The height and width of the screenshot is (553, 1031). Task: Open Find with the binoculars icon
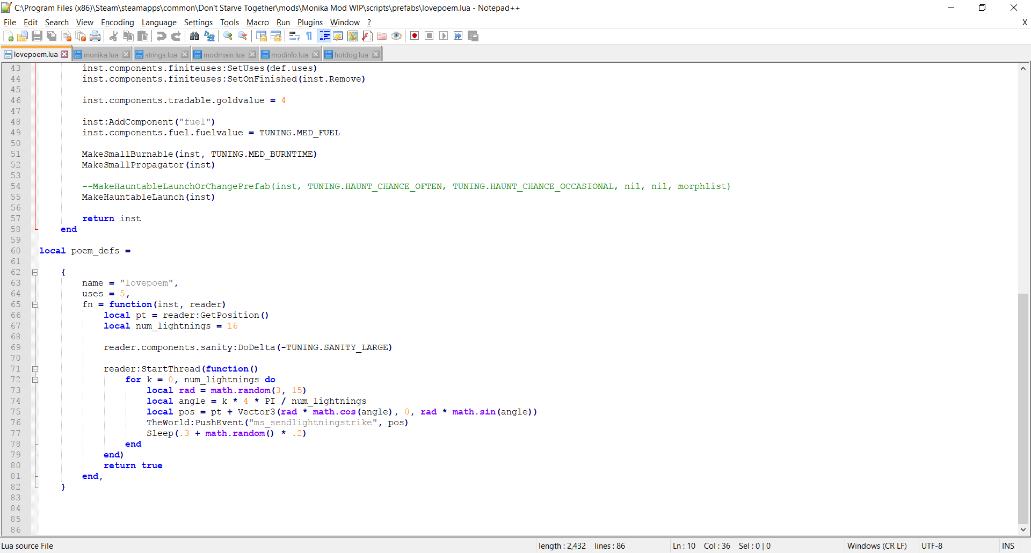tap(194, 36)
